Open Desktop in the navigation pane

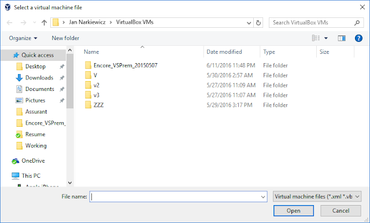point(35,67)
